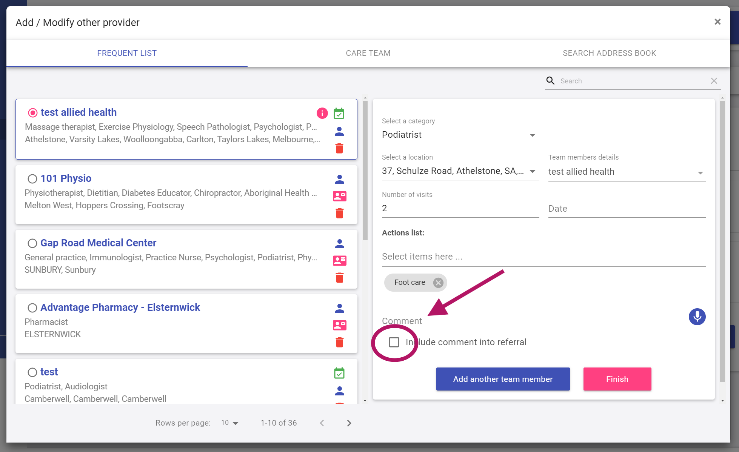This screenshot has height=452, width=739.
Task: Click the person icon for Advantage Pharmacy - Elsternwick
Action: (x=339, y=308)
